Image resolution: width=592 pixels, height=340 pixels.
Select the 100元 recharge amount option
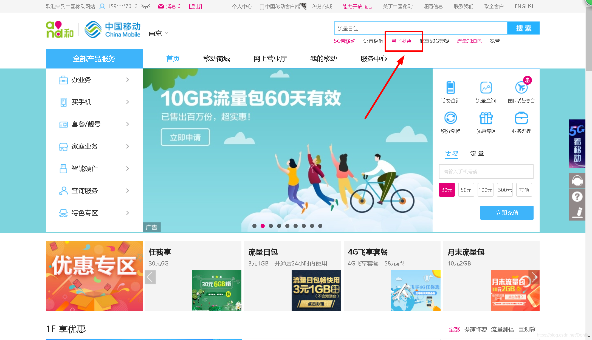click(x=485, y=190)
